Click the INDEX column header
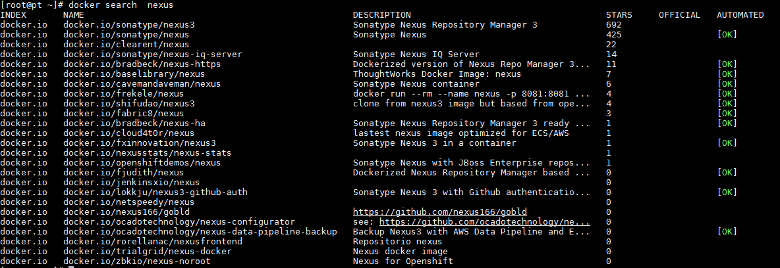Viewport: 780px width, 268px height. tap(13, 15)
